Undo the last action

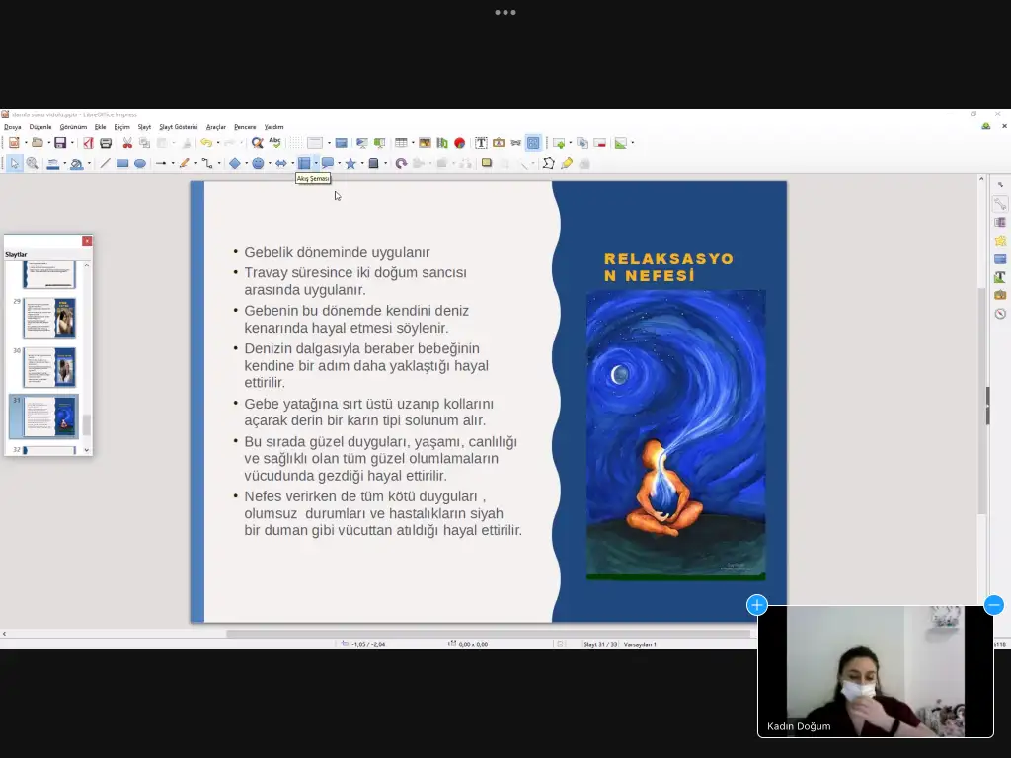(206, 143)
